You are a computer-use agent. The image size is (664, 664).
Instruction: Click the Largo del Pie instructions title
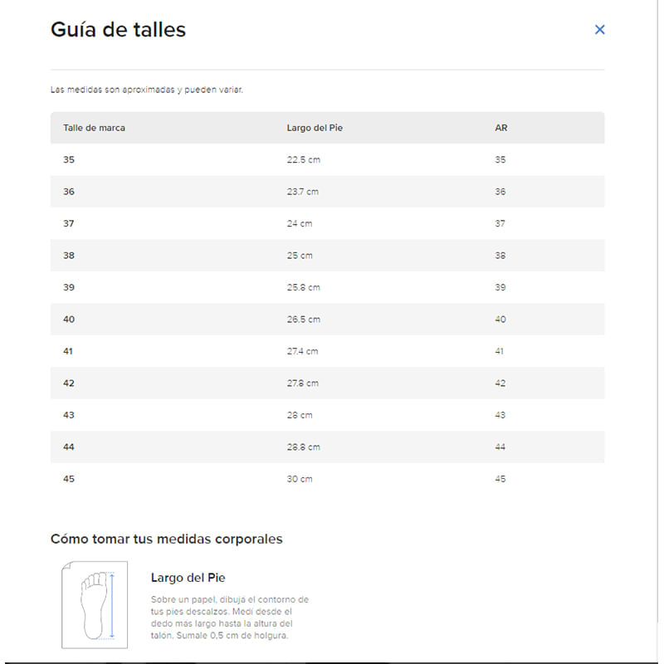(x=188, y=578)
